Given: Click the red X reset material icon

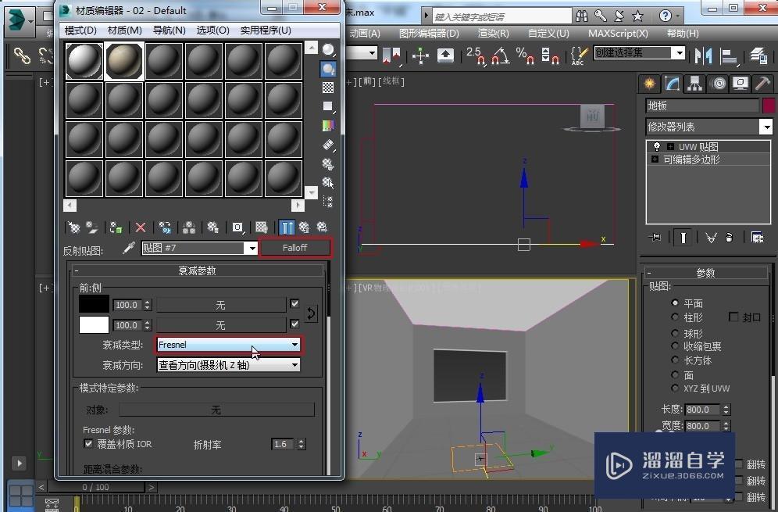Looking at the screenshot, I should click(141, 227).
